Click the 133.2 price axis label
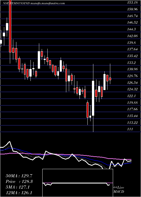The image size is (141, 197). tap(132, 62)
